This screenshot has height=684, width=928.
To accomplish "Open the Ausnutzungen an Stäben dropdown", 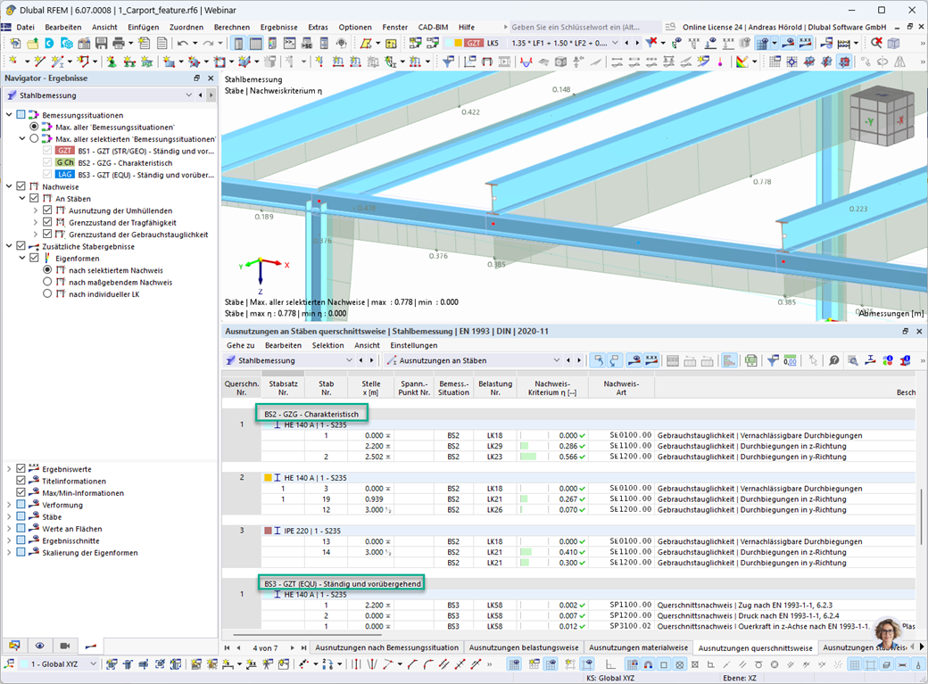I will click(x=556, y=360).
